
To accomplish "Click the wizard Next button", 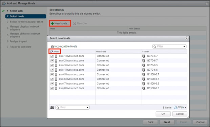I will pos(167,122).
